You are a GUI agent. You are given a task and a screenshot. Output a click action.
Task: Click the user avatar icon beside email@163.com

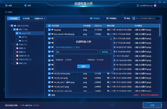point(138,6)
